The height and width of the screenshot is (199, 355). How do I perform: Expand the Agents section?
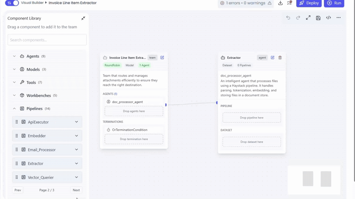coord(14,57)
